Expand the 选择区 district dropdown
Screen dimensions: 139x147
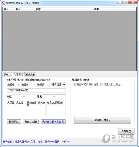[x=44, y=85]
